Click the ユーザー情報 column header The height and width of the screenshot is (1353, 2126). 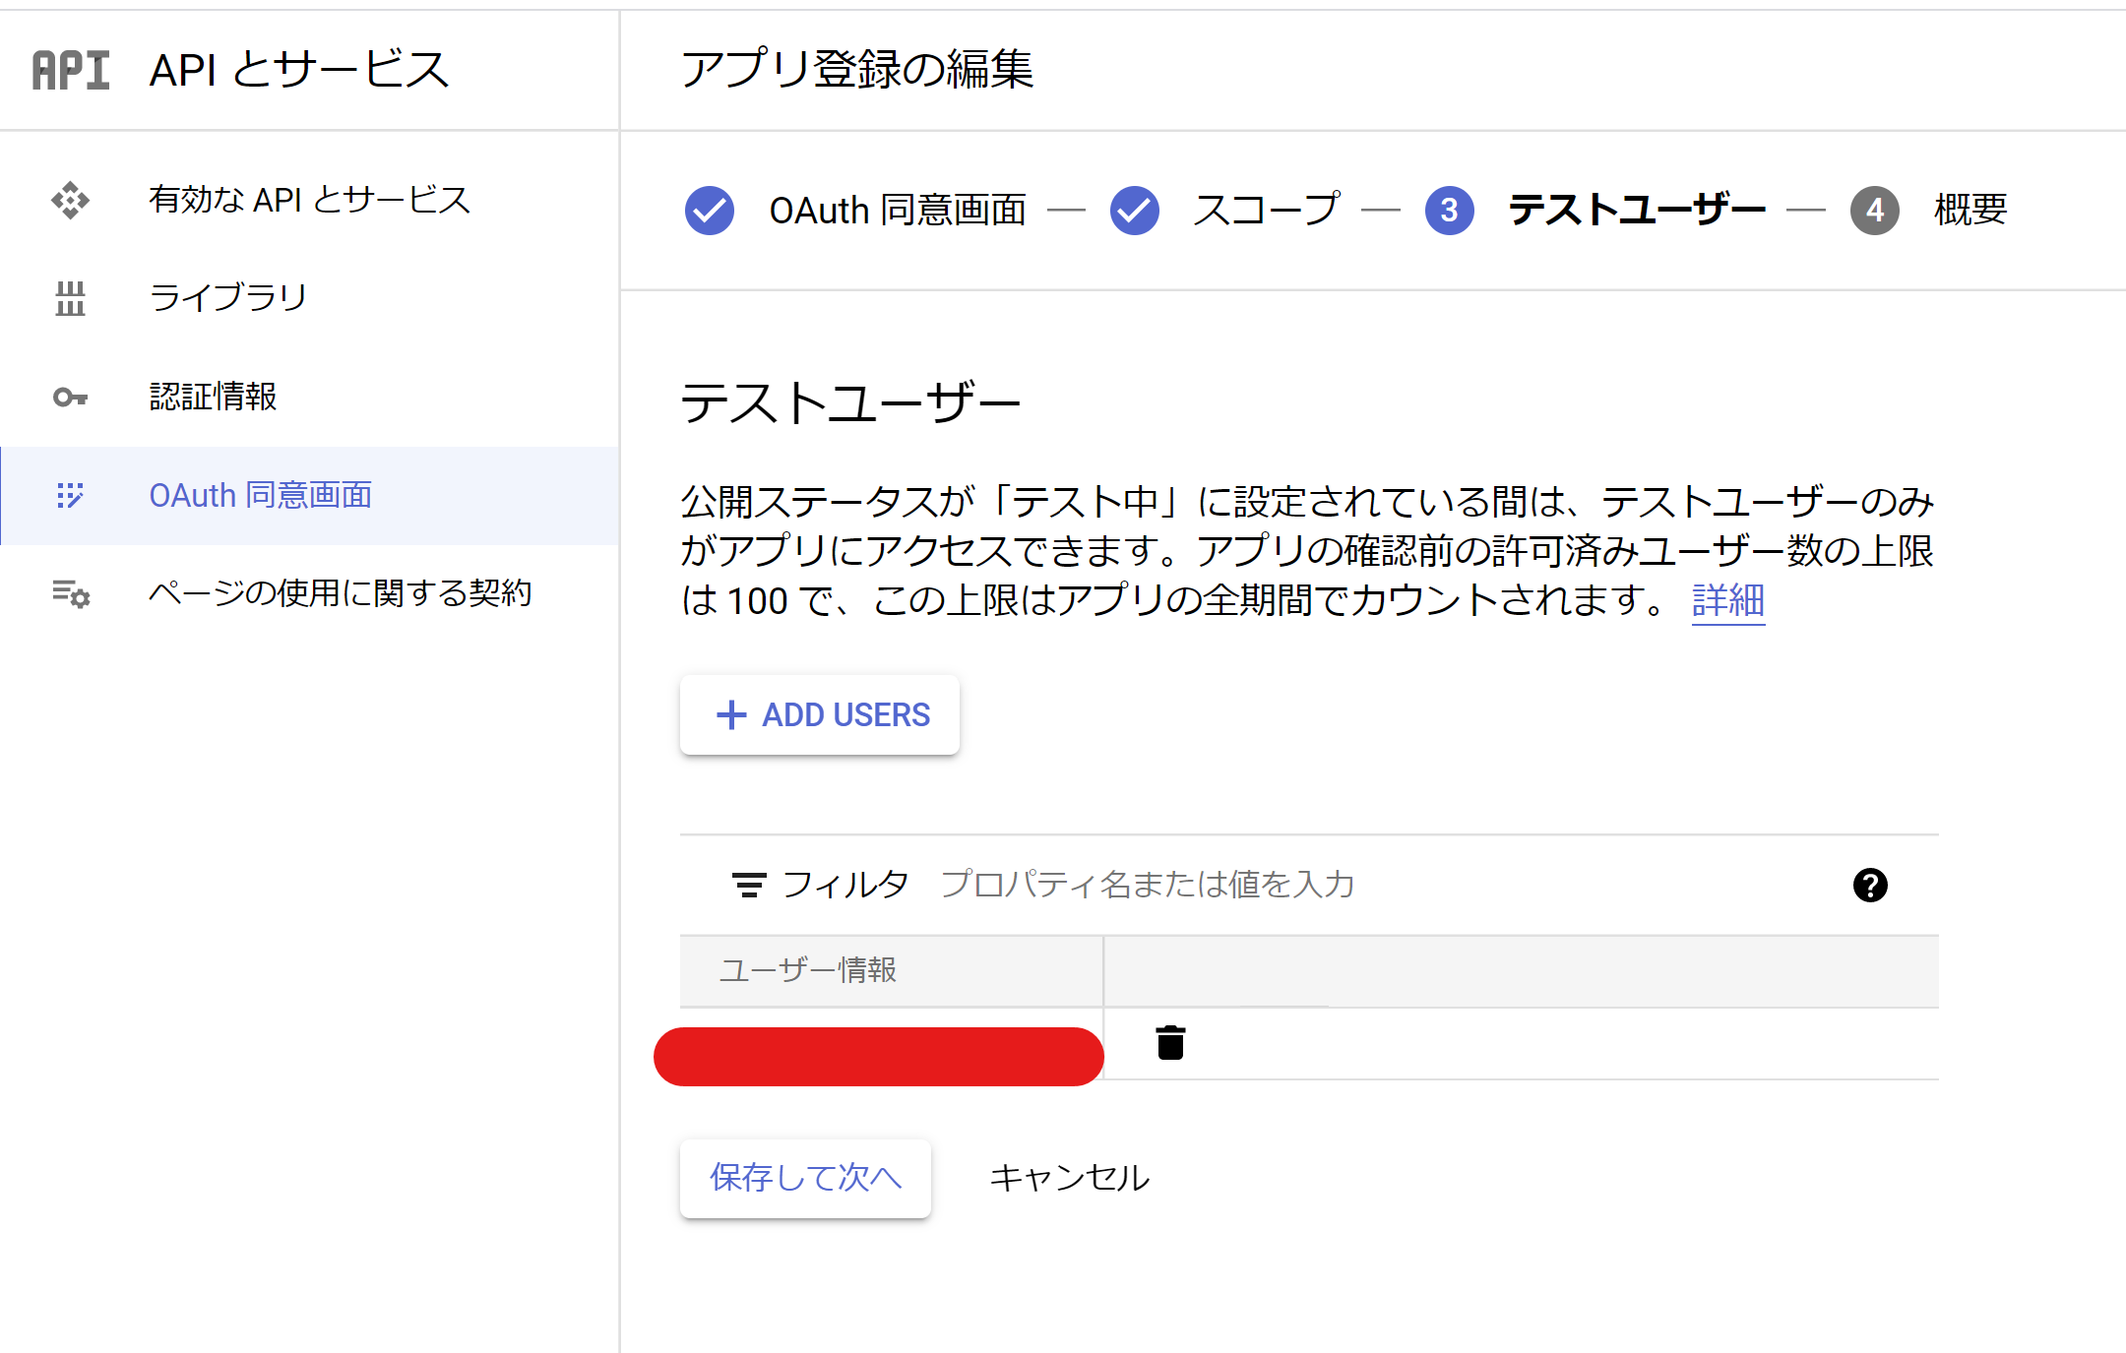808,970
